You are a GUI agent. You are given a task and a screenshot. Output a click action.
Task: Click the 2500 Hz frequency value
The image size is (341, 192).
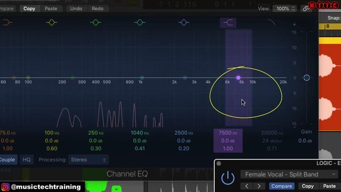tap(184, 133)
